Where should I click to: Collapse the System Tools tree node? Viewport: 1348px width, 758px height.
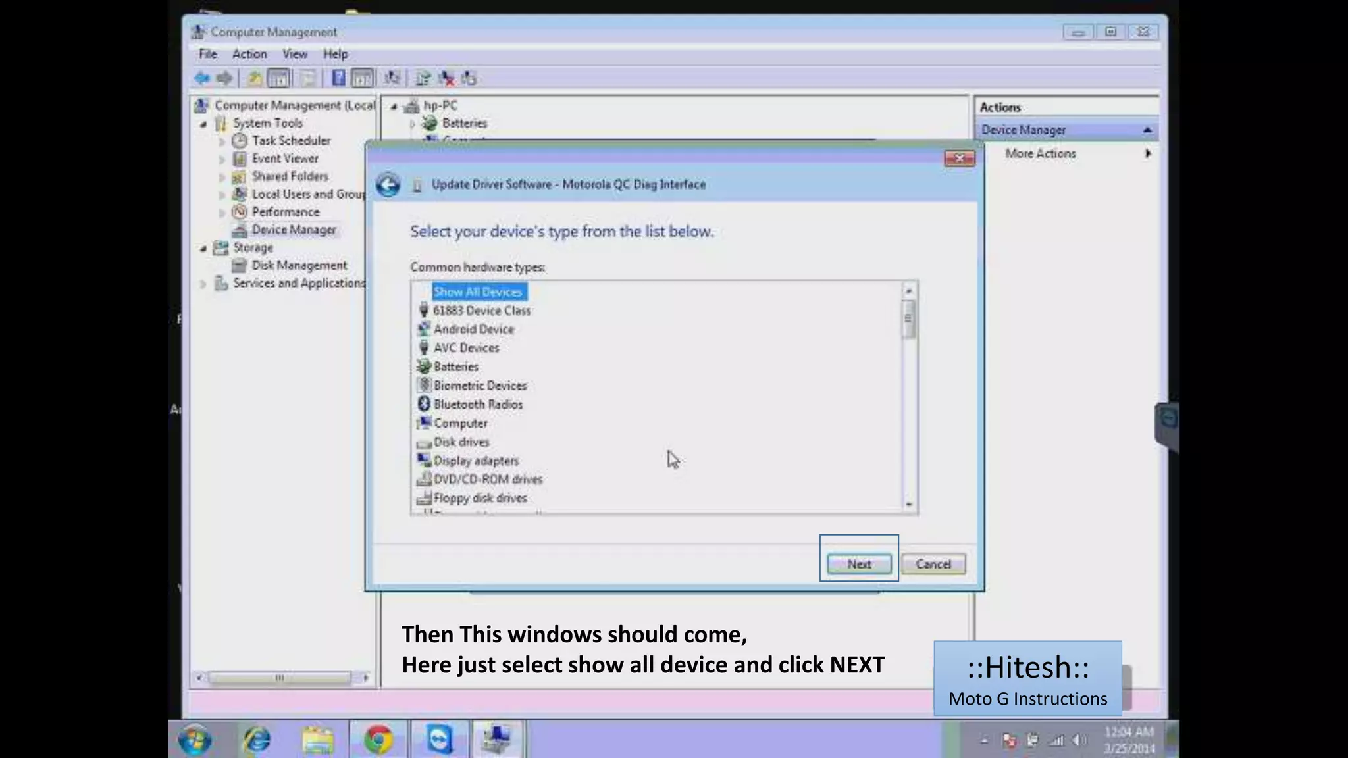coord(203,124)
